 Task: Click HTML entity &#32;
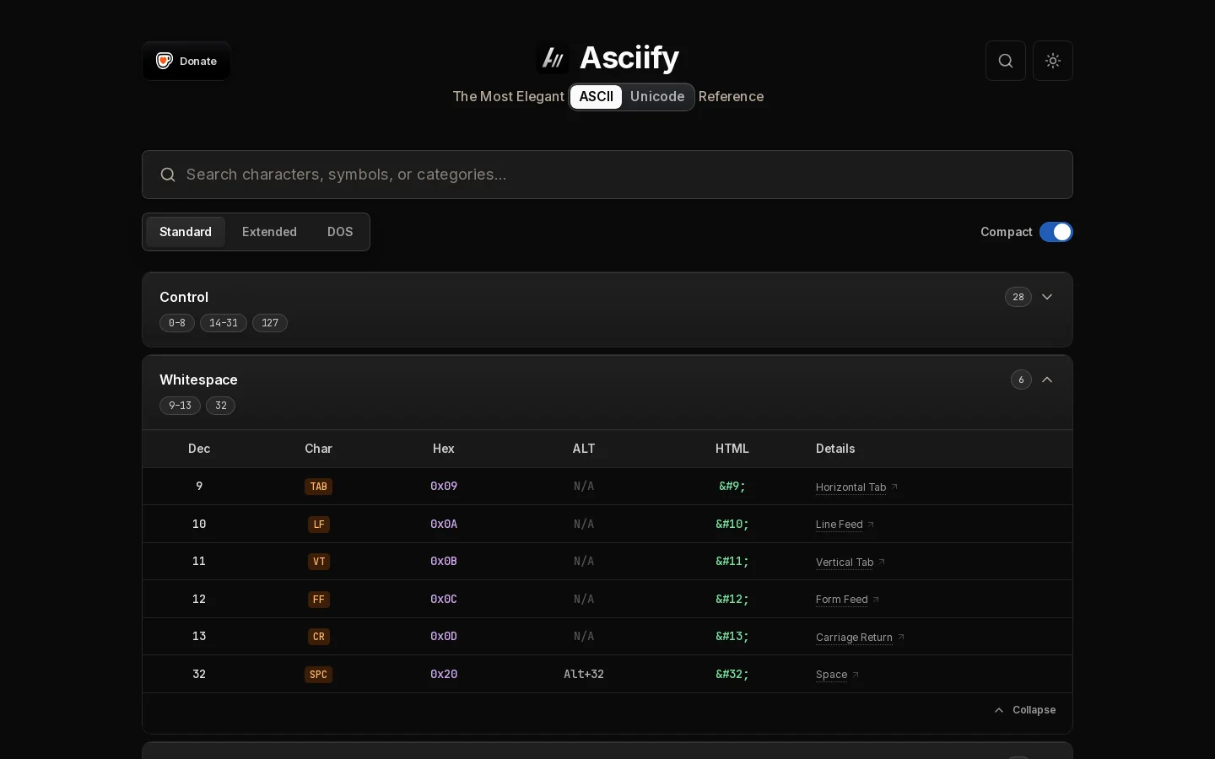pyautogui.click(x=732, y=675)
